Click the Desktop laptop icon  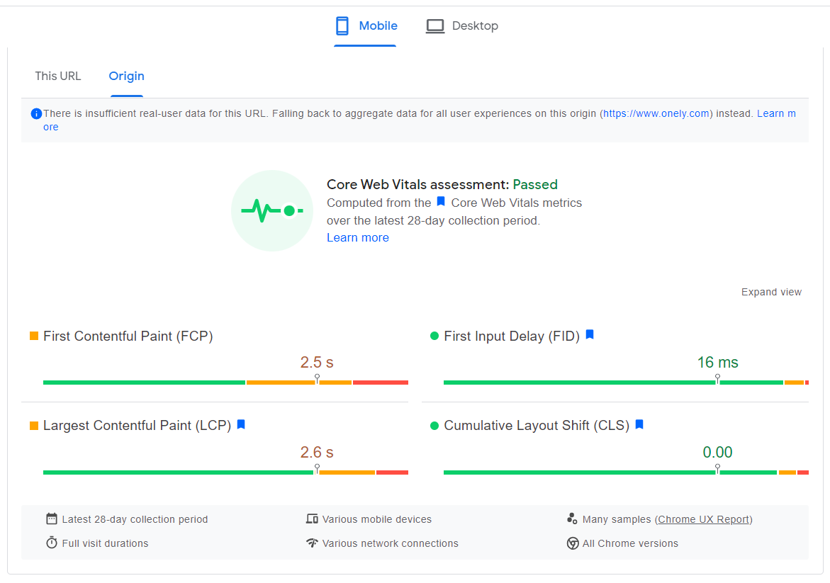click(435, 26)
